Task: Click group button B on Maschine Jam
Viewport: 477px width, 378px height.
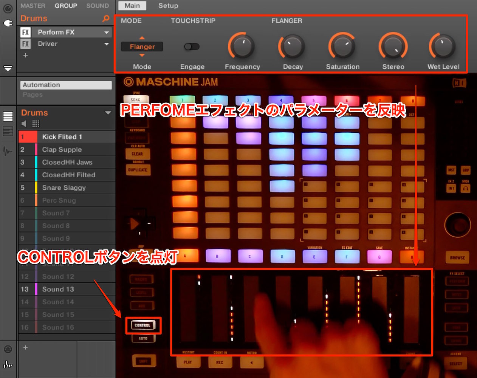Action: point(217,256)
